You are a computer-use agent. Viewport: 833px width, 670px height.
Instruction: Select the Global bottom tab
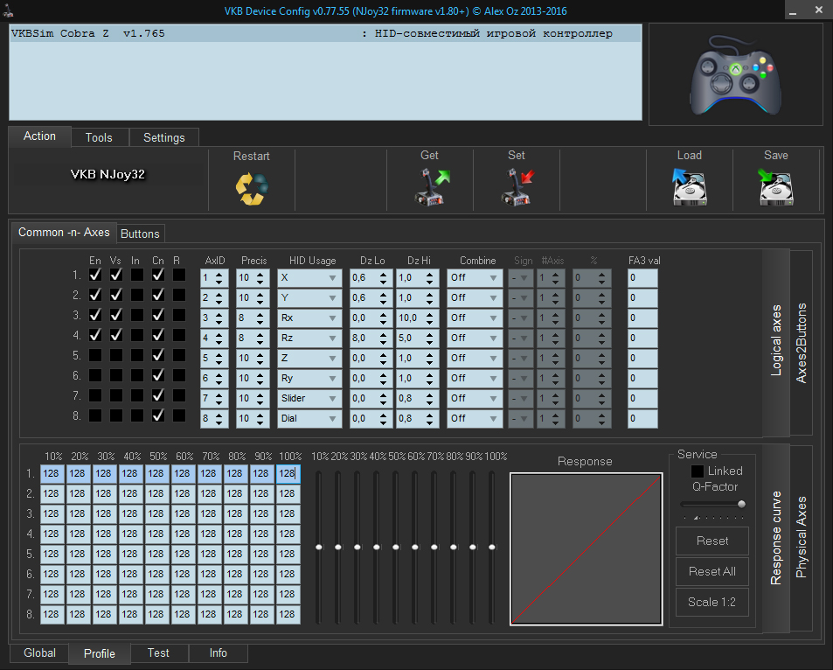point(40,653)
